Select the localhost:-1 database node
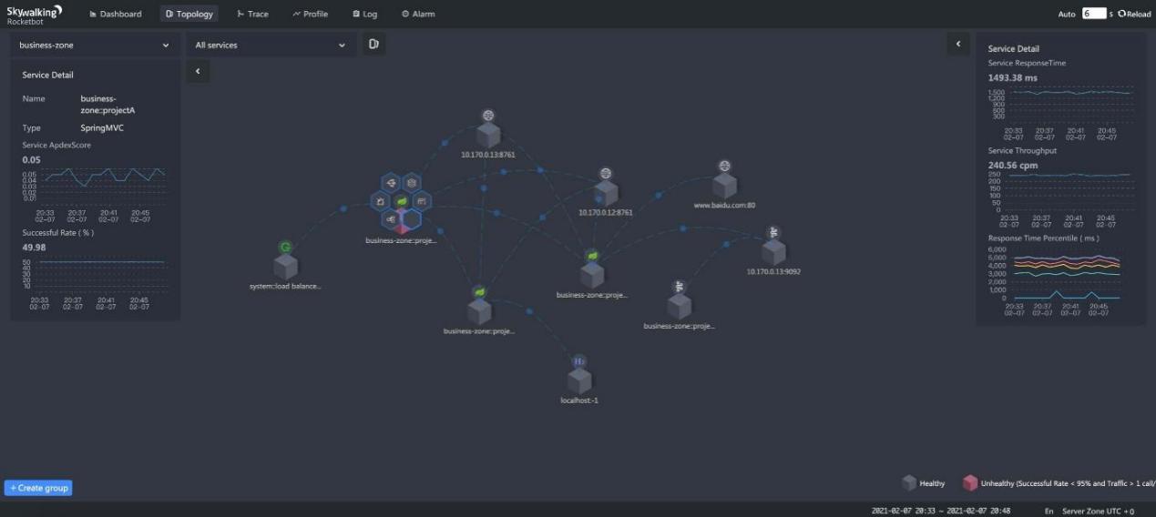Image resolution: width=1156 pixels, height=517 pixels. 579,380
